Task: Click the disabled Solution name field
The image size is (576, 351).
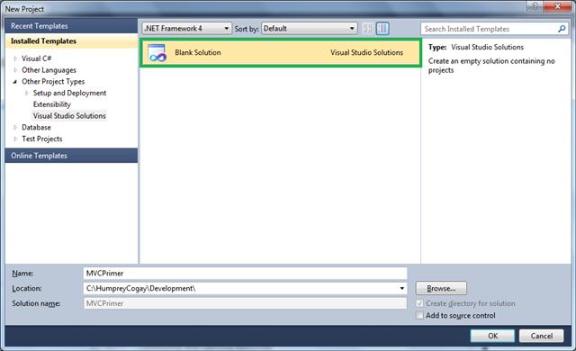Action: (x=245, y=303)
